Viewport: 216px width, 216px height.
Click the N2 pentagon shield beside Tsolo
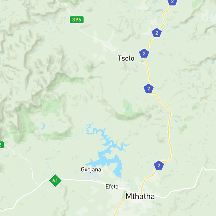point(144,53)
